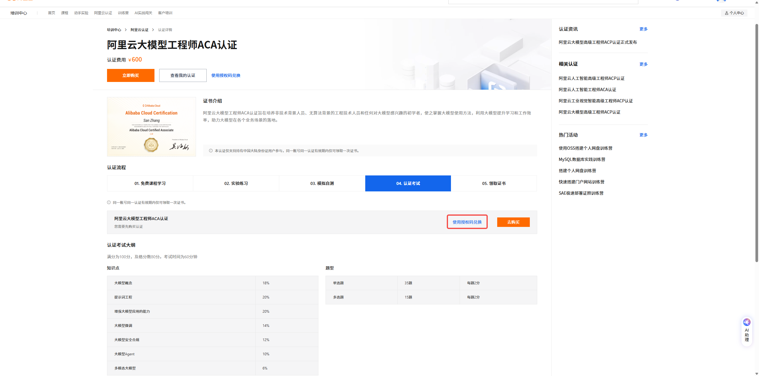Open 首页 in the training center nav
This screenshot has height=376, width=759.
51,13
